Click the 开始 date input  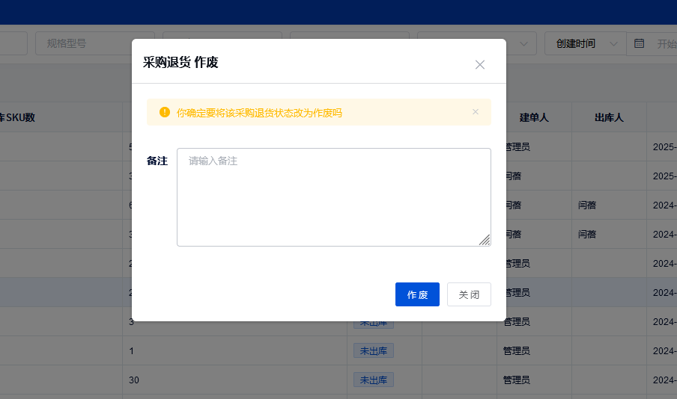667,43
